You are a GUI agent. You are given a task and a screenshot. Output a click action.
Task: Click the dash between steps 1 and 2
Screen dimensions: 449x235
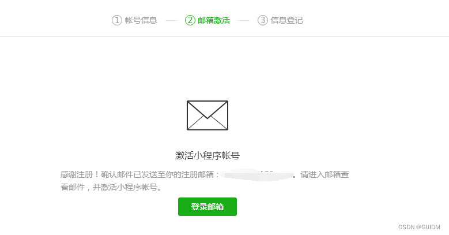click(171, 20)
